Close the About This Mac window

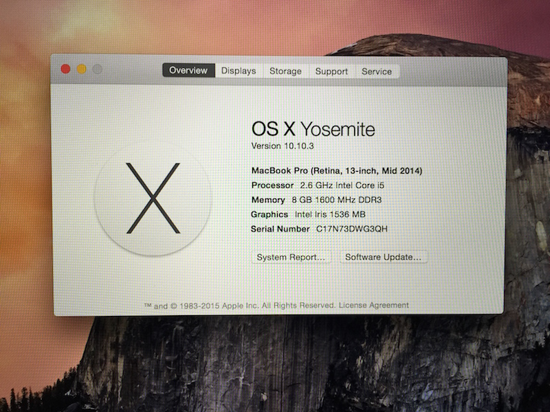[x=65, y=69]
